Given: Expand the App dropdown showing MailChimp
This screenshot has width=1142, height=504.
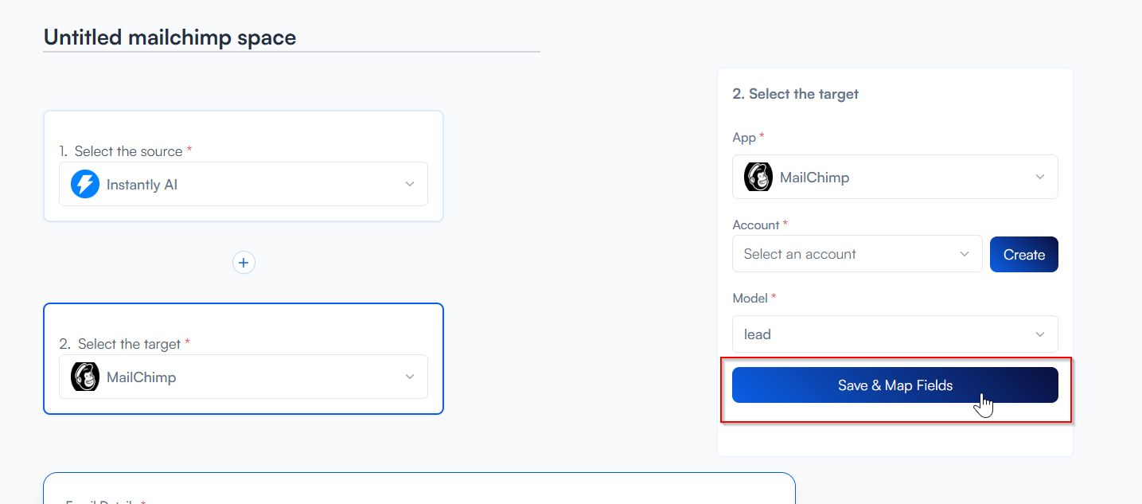Looking at the screenshot, I should click(x=895, y=177).
